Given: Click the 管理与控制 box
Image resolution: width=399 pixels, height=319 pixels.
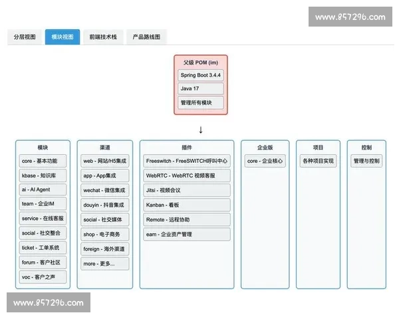Looking at the screenshot, I should click(x=366, y=161).
